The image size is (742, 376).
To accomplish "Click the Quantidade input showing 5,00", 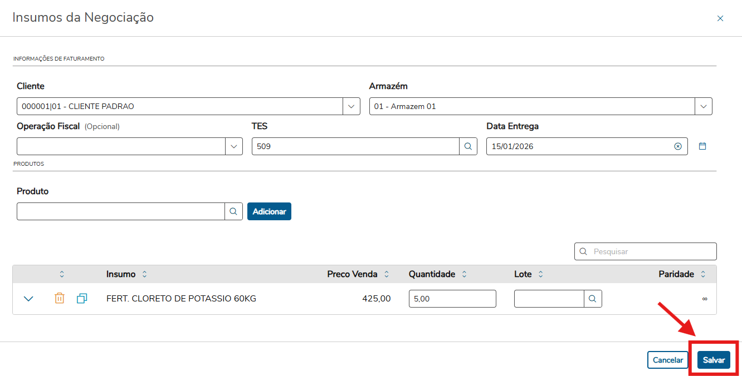I will coord(452,299).
